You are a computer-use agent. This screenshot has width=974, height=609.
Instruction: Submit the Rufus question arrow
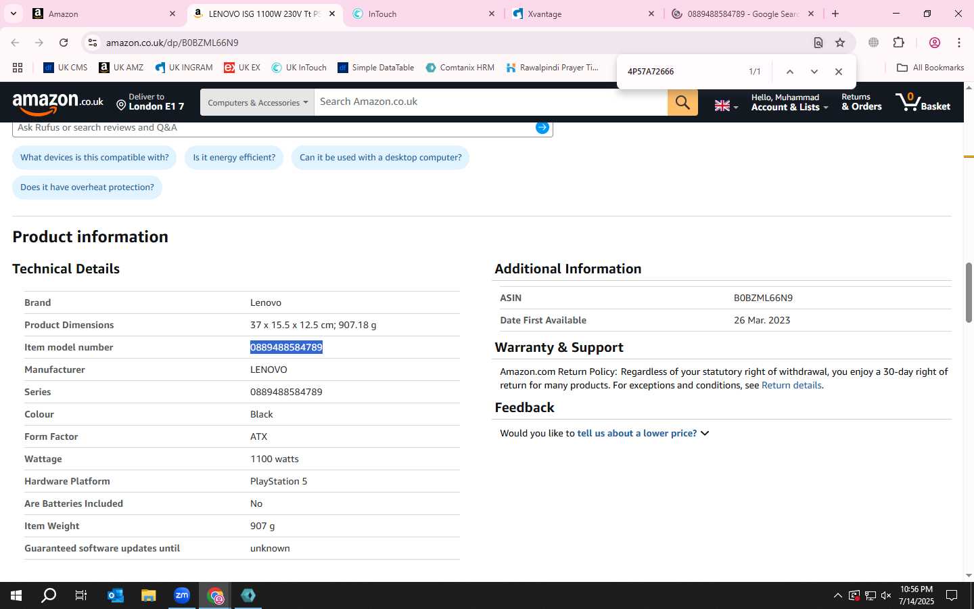(542, 127)
